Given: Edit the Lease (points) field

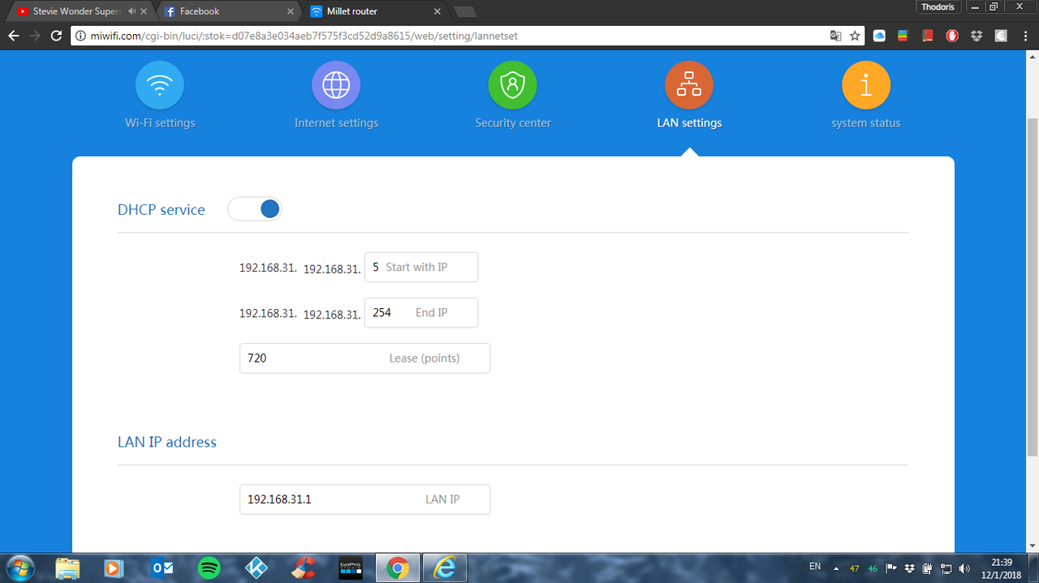Looking at the screenshot, I should pos(364,358).
